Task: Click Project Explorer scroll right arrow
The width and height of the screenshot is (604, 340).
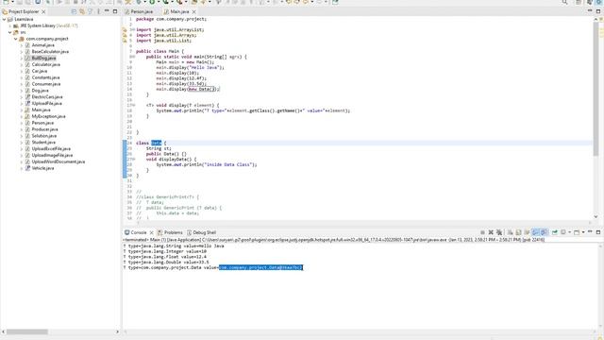Action: [x=117, y=331]
